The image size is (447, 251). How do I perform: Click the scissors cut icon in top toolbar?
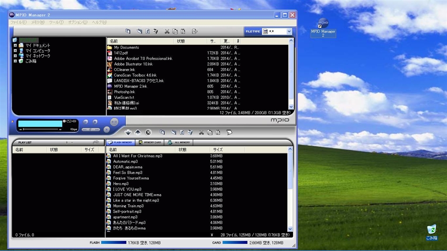click(x=167, y=31)
